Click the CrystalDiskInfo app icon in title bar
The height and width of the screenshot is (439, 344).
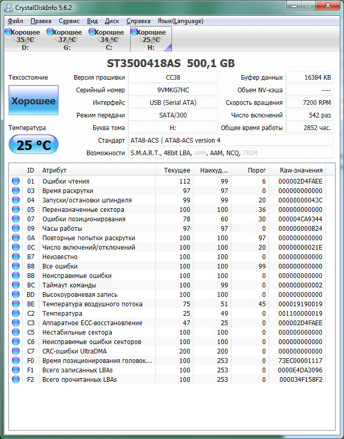(8, 6)
